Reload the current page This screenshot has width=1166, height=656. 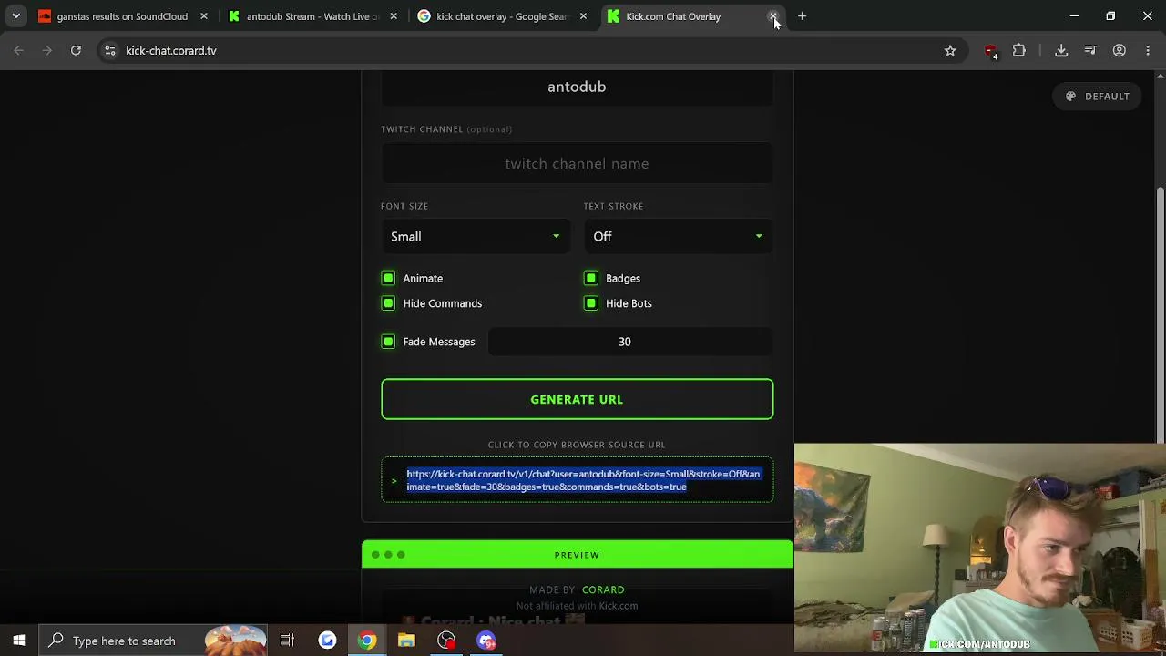click(76, 50)
